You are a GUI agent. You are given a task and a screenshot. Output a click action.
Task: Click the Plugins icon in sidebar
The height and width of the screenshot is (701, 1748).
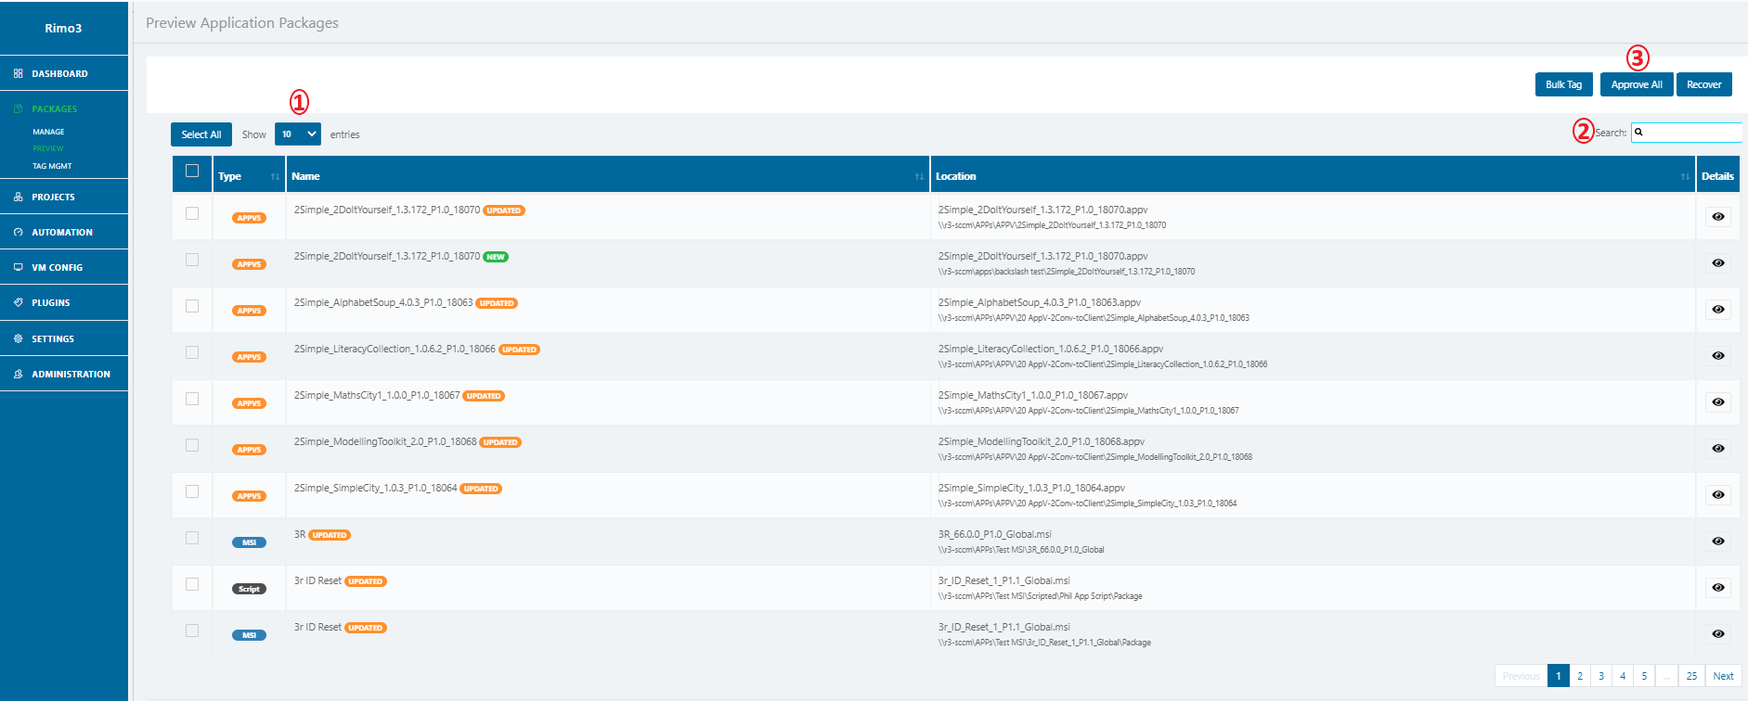click(x=19, y=302)
